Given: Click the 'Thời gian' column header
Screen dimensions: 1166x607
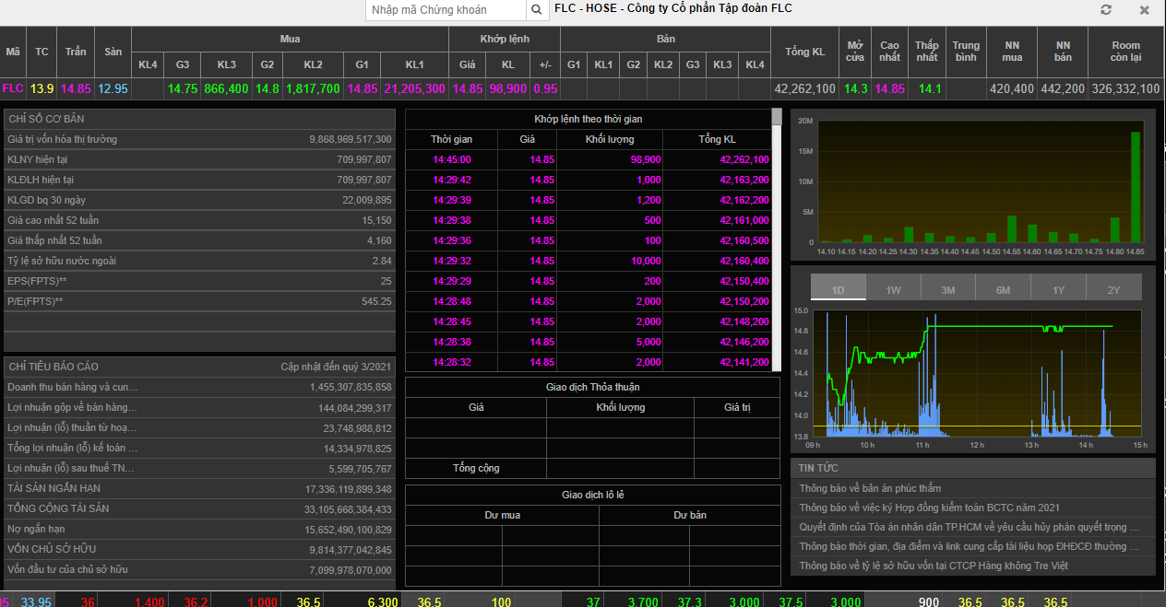Looking at the screenshot, I should [x=452, y=139].
